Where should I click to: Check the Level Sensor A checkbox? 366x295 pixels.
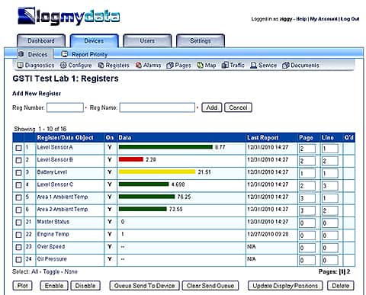[18, 148]
